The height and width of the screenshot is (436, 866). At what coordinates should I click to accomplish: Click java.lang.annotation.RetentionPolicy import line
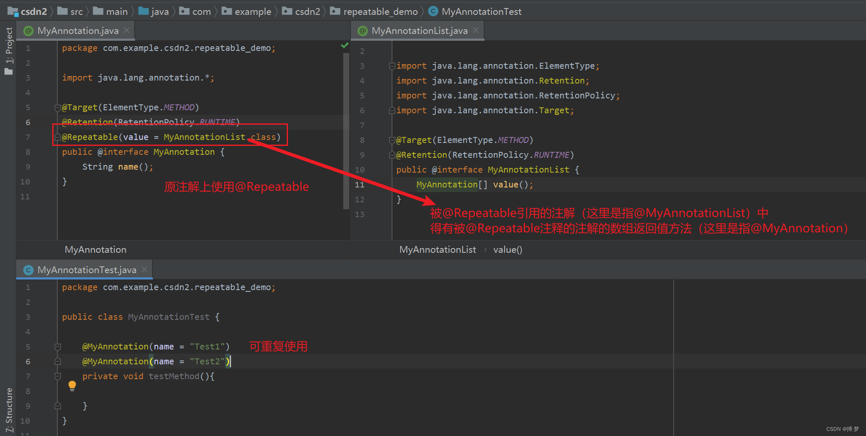(508, 95)
